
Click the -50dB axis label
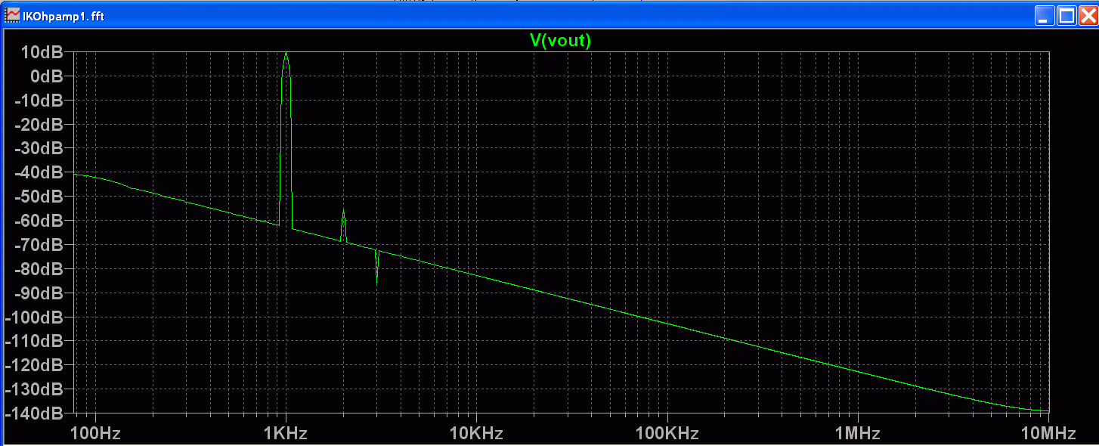(x=40, y=197)
